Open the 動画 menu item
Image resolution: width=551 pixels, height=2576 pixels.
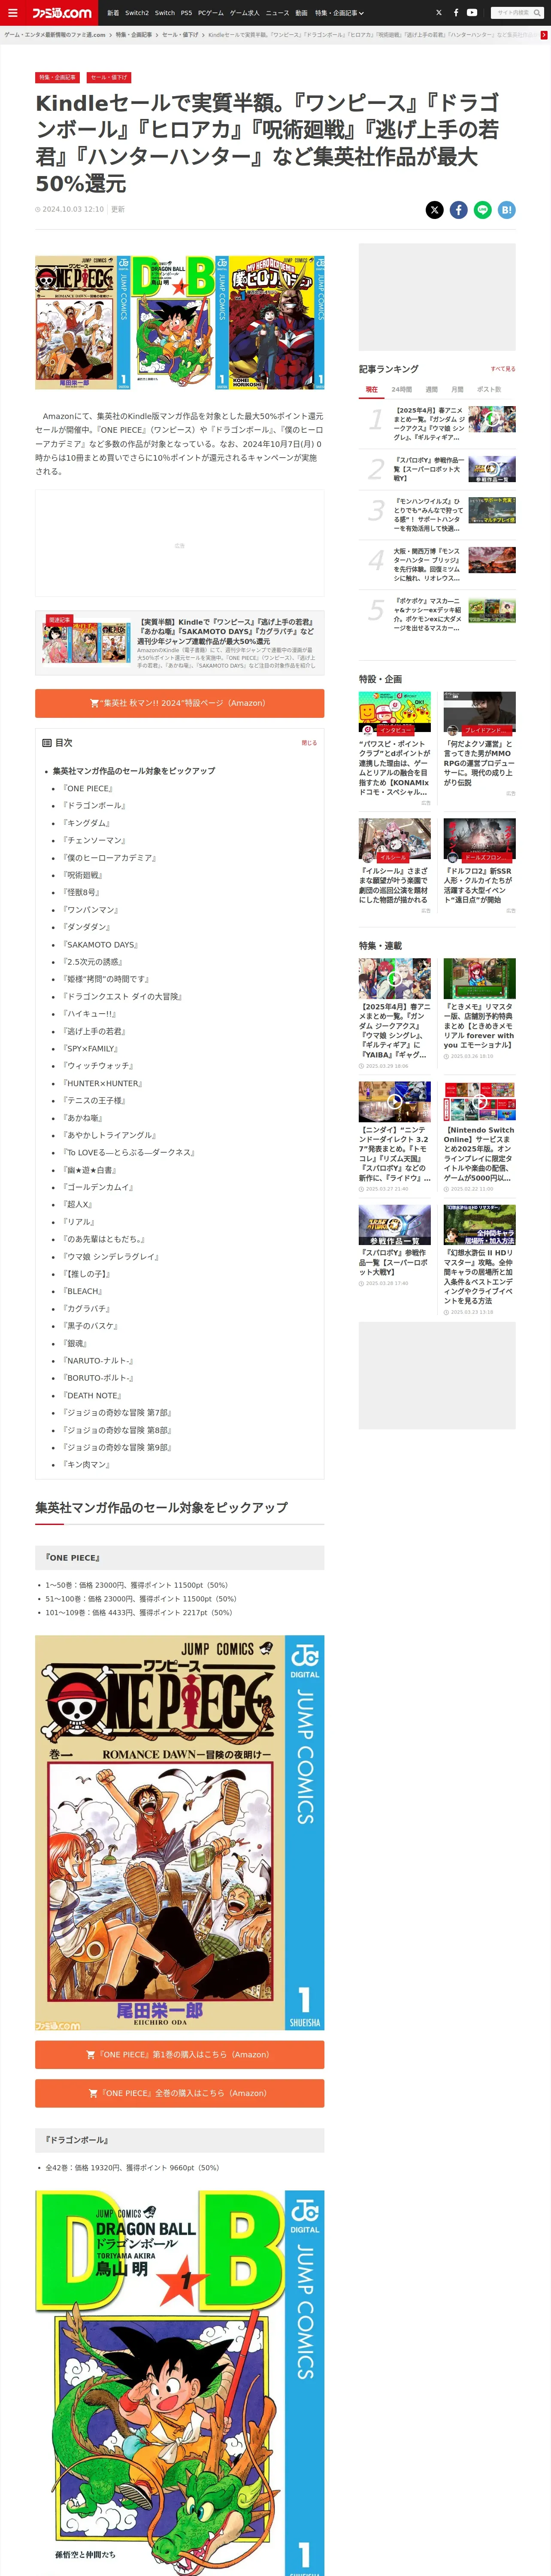tap(301, 13)
